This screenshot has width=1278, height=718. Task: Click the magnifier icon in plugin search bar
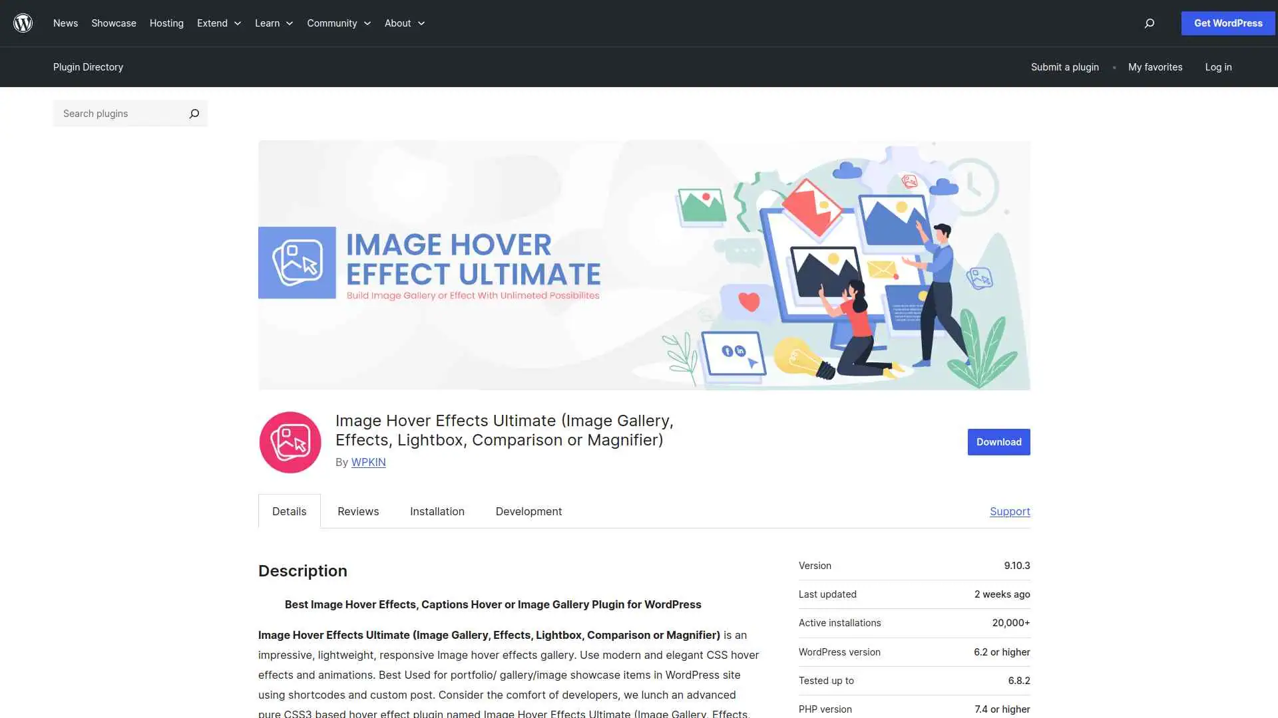(x=194, y=113)
